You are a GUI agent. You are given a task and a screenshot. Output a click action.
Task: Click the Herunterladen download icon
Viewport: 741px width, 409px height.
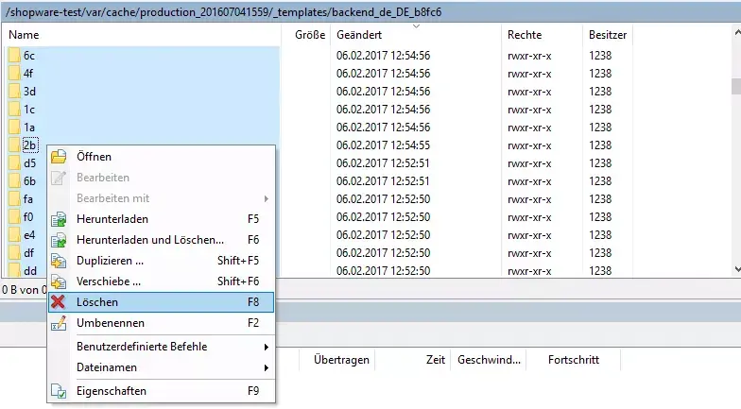click(x=59, y=219)
